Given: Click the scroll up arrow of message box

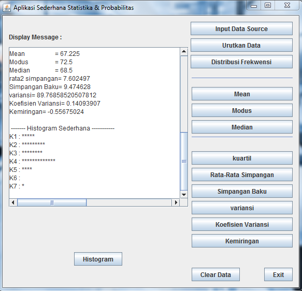Looking at the screenshot, I should click(184, 52).
